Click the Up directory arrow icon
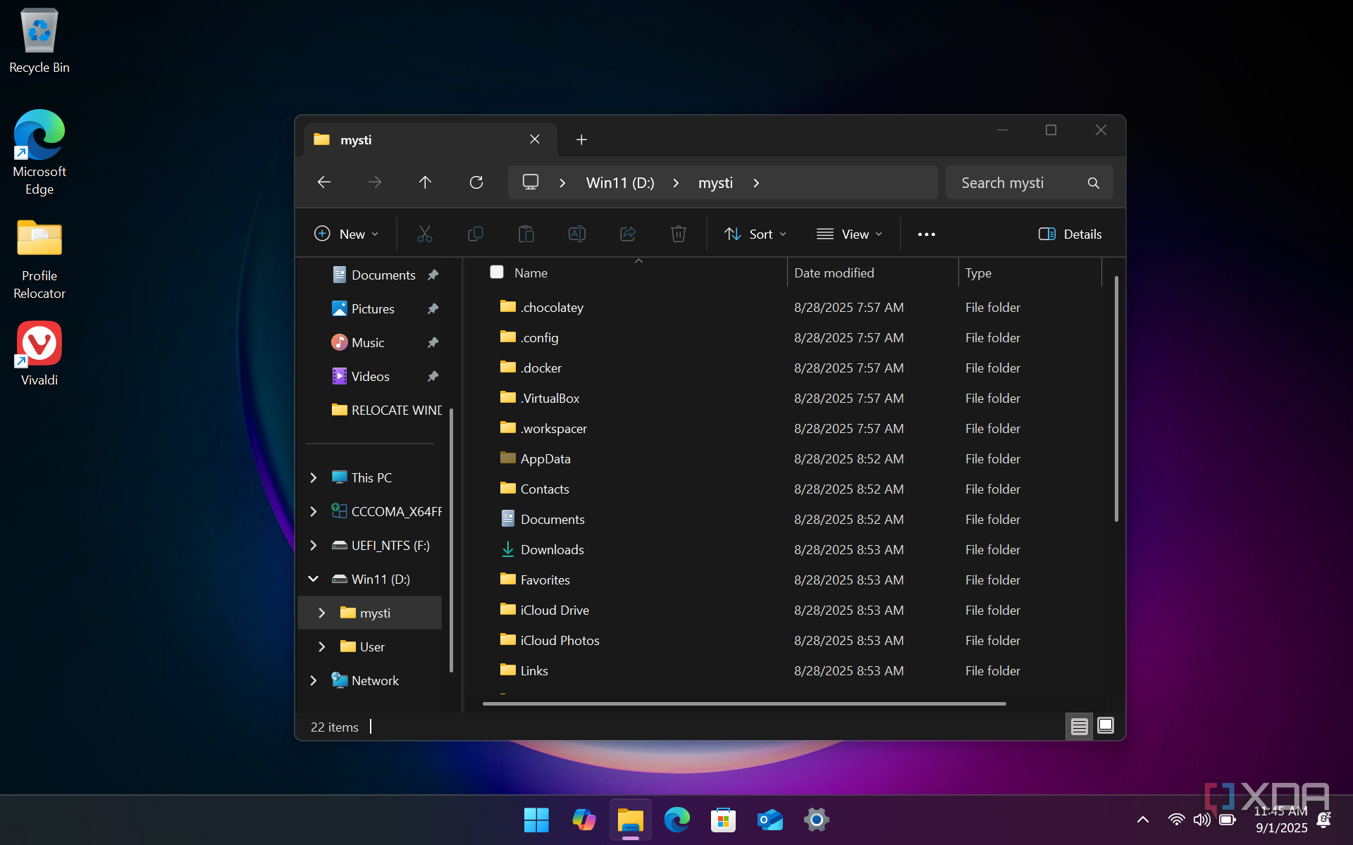 click(425, 182)
